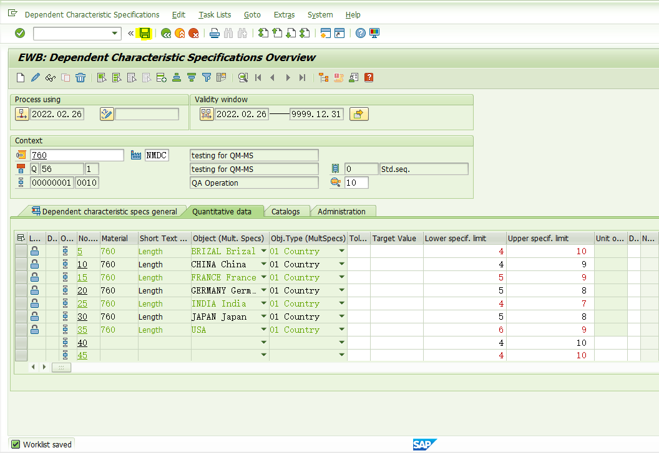This screenshot has width=659, height=453.
Task: Open the Task Lists menu
Action: [215, 15]
